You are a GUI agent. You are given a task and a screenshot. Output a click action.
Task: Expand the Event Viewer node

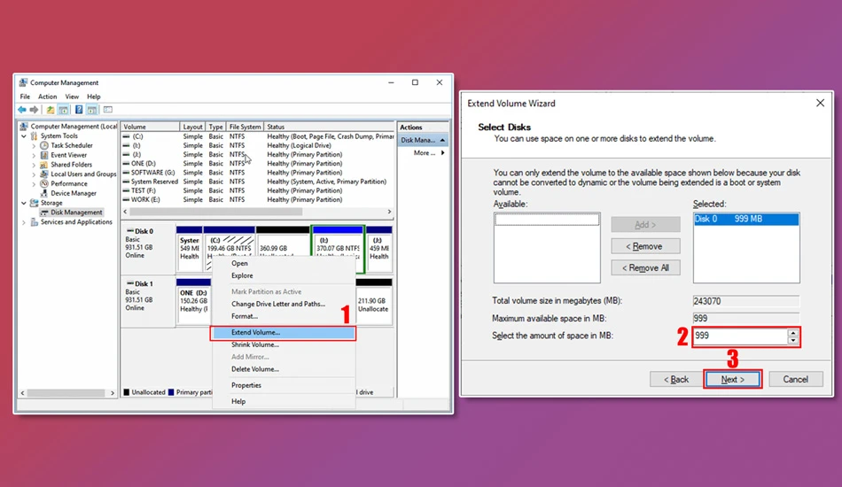pyautogui.click(x=34, y=156)
